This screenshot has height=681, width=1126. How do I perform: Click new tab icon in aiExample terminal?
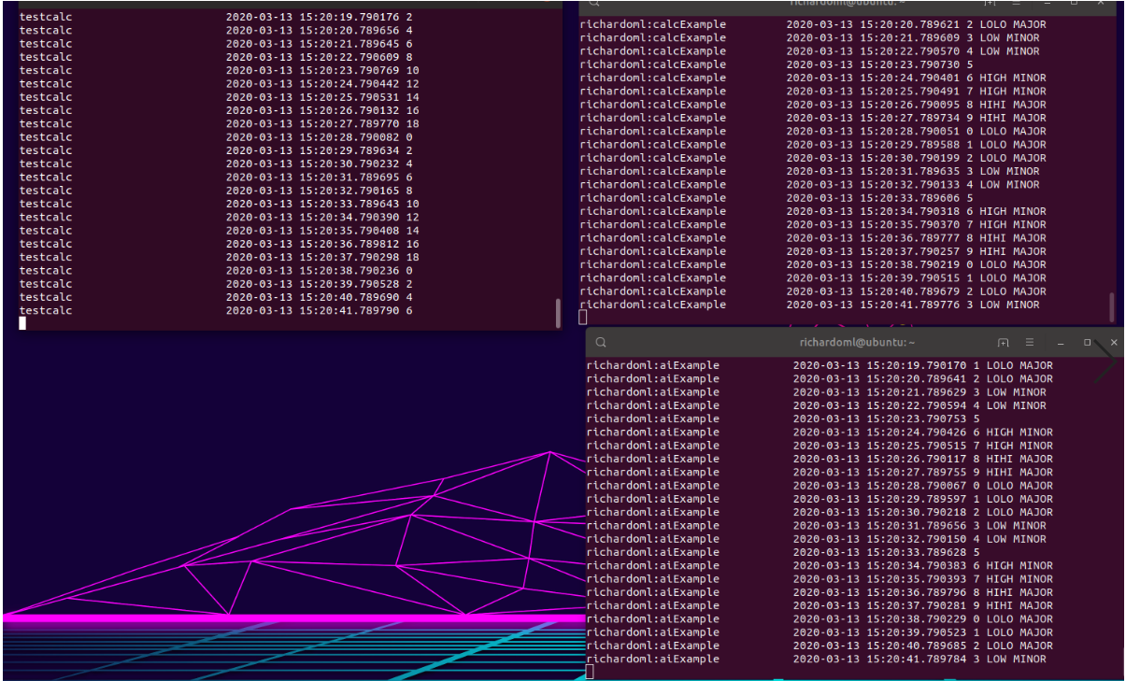(1003, 343)
